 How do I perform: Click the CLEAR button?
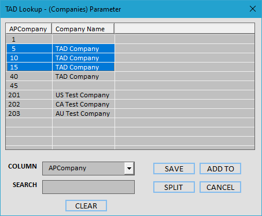(86, 206)
